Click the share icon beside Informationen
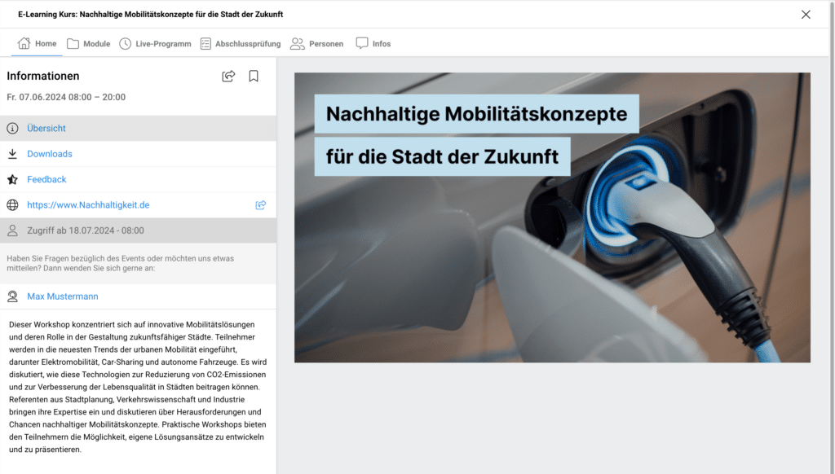Viewport: 835px width, 474px height. click(x=228, y=77)
